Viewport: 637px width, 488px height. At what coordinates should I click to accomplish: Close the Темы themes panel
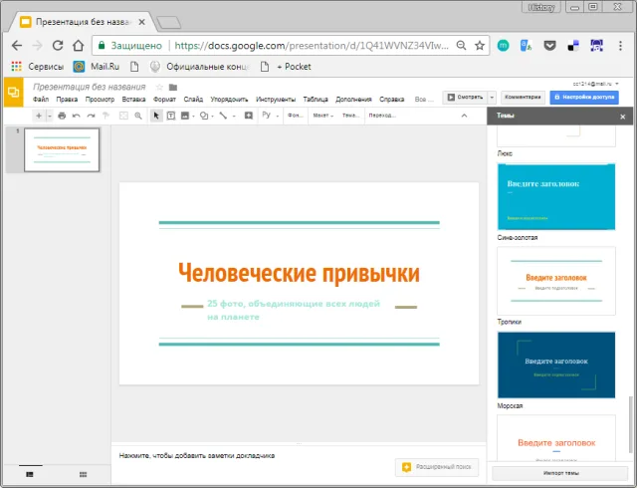pyautogui.click(x=622, y=117)
